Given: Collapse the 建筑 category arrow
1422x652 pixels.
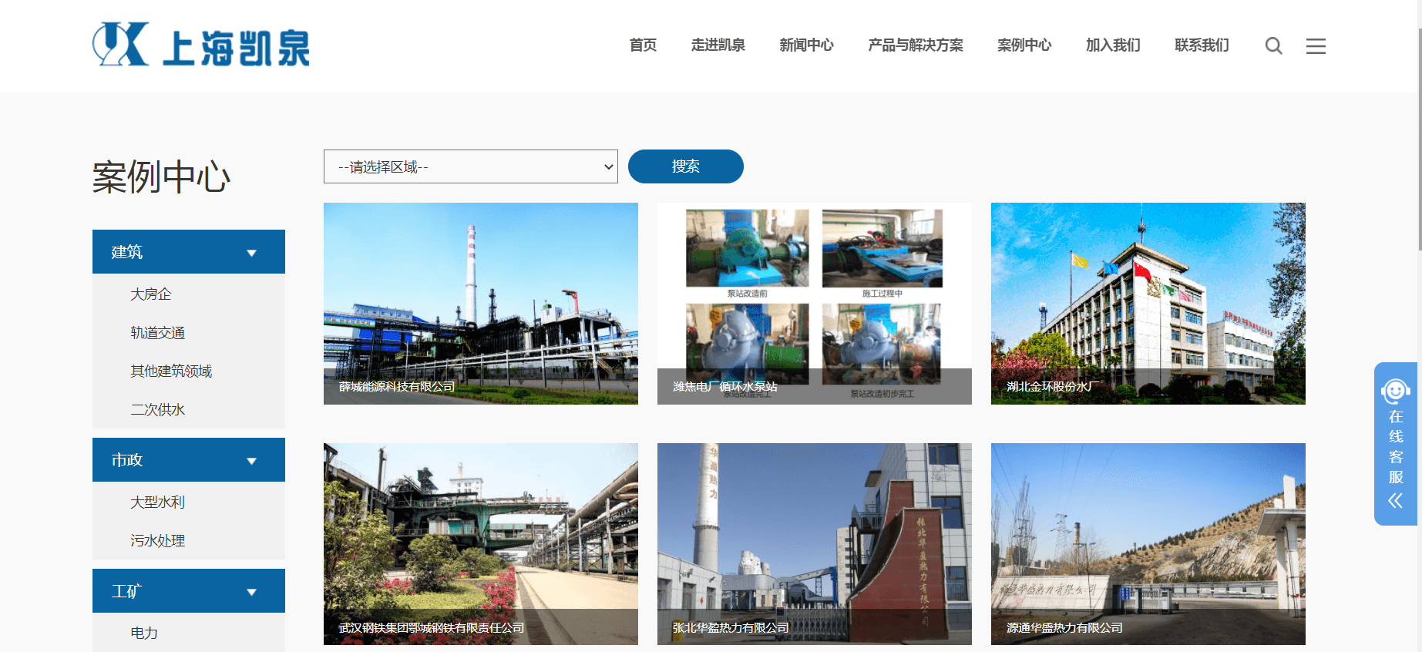Looking at the screenshot, I should click(x=251, y=253).
